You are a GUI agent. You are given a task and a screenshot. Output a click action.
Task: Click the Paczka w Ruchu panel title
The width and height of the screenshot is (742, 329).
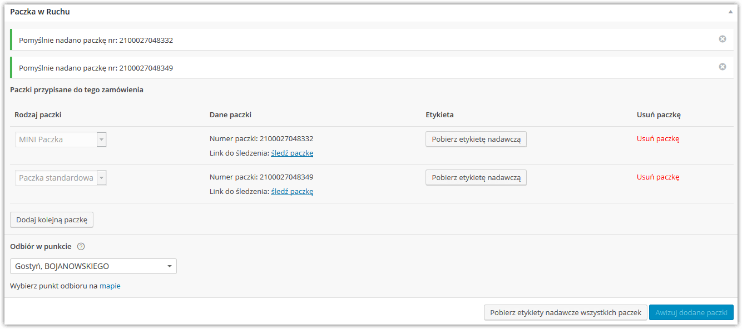40,11
